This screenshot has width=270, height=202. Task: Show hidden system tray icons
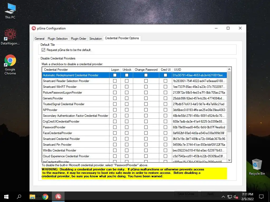[x=223, y=197]
